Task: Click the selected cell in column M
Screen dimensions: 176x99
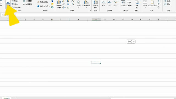Action: coord(96,62)
